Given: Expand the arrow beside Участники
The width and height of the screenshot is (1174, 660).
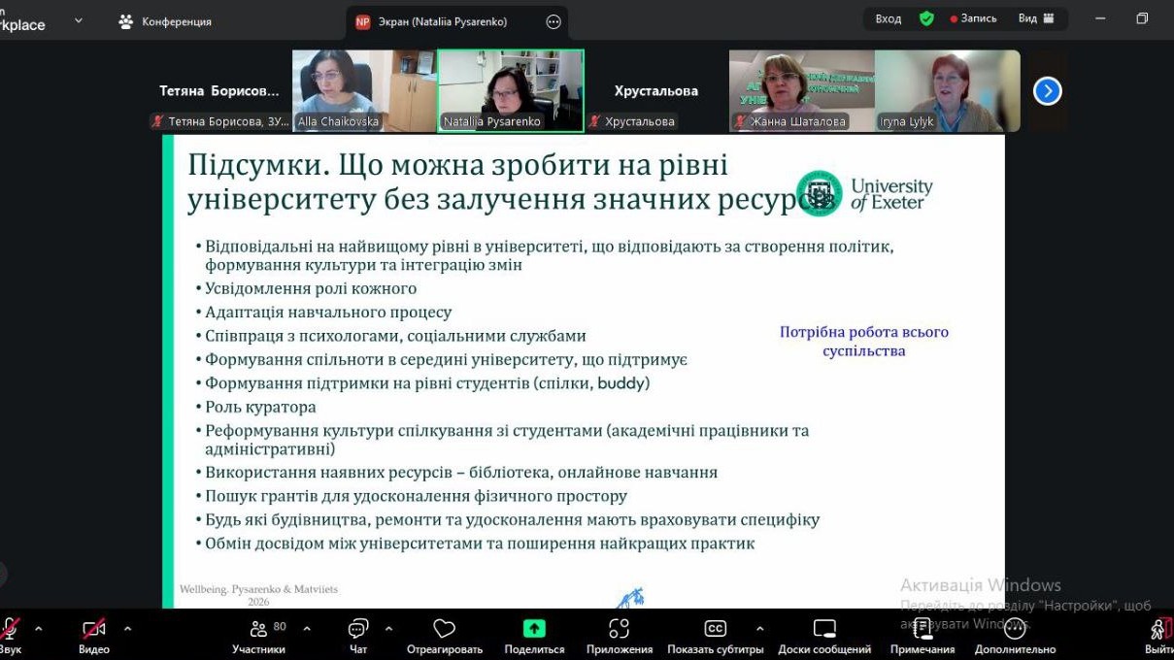Looking at the screenshot, I should click(x=307, y=628).
